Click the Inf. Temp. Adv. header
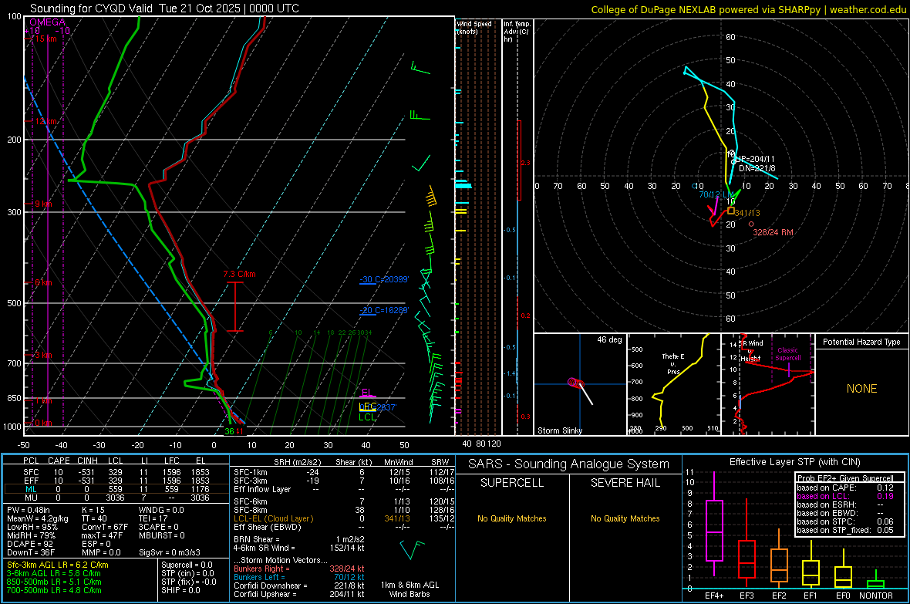The height and width of the screenshot is (604, 910). pos(517,32)
